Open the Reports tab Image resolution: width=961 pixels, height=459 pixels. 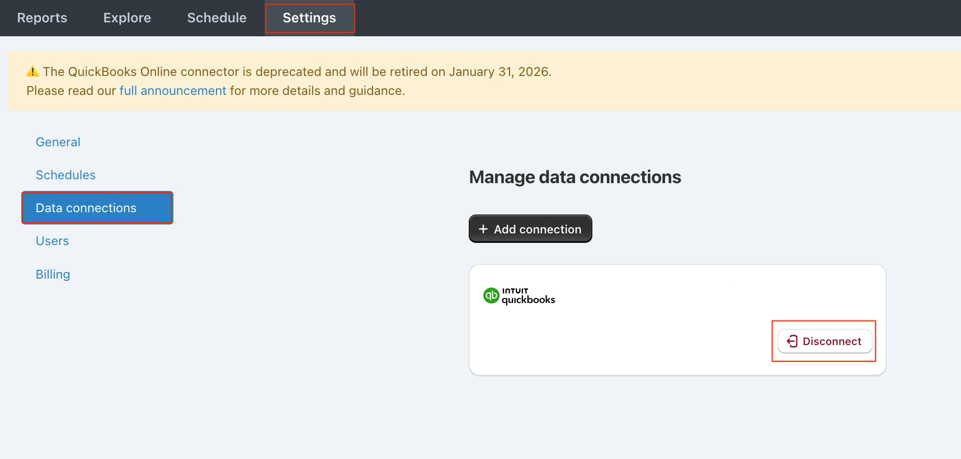tap(42, 18)
